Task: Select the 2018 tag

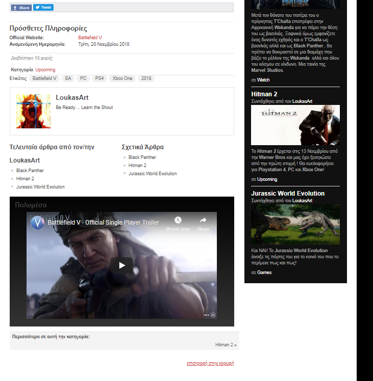Action: coord(146,78)
